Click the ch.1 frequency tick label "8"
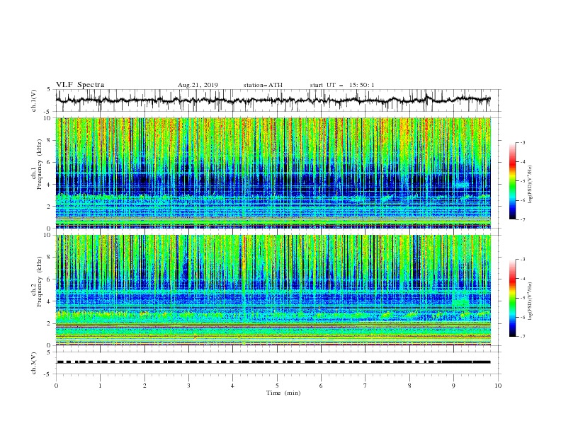Image resolution: width=561 pixels, height=433 pixels. (50, 140)
